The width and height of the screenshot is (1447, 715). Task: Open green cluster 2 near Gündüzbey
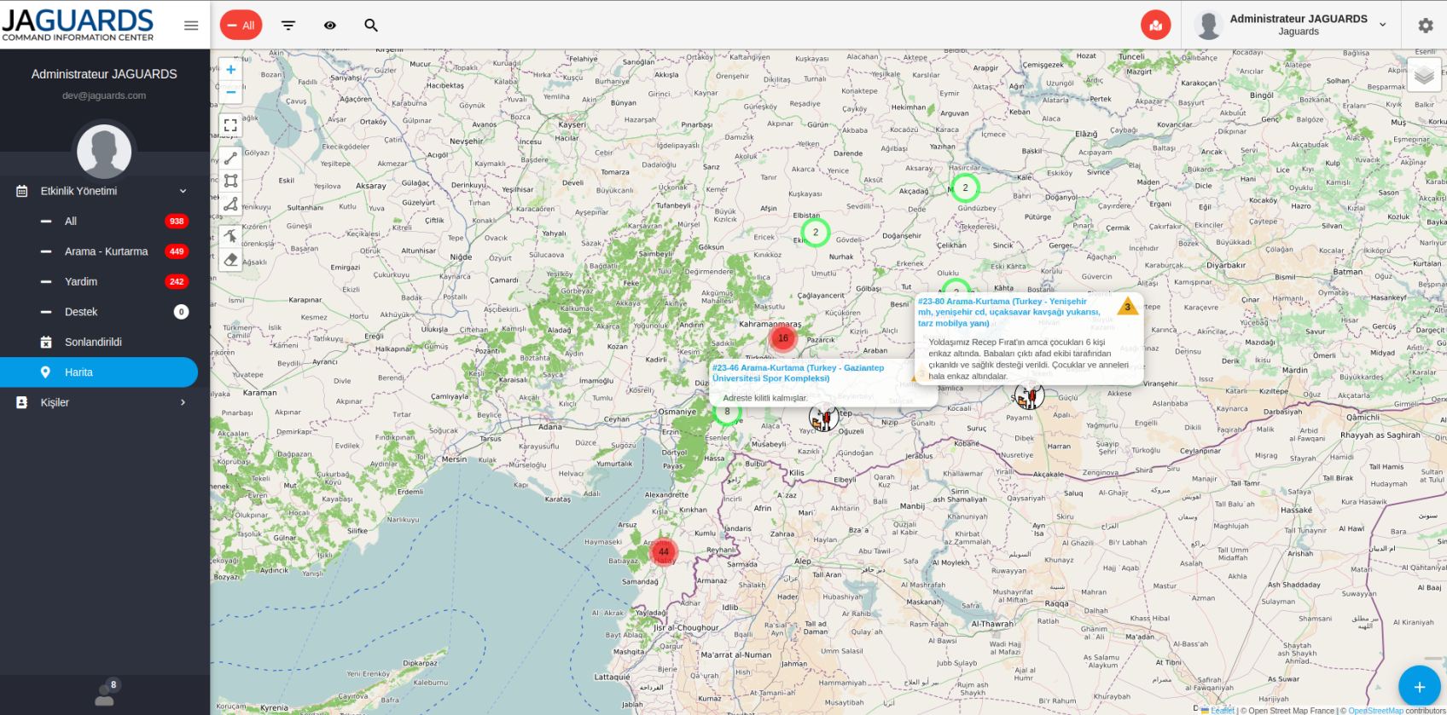[x=965, y=187]
